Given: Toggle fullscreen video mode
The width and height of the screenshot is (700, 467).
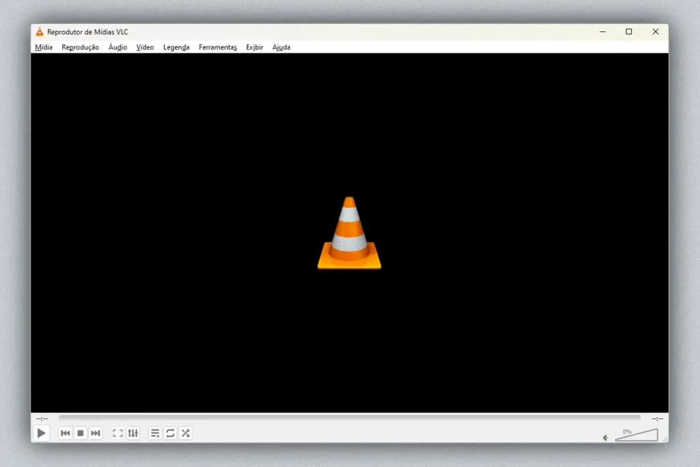Looking at the screenshot, I should [x=118, y=433].
